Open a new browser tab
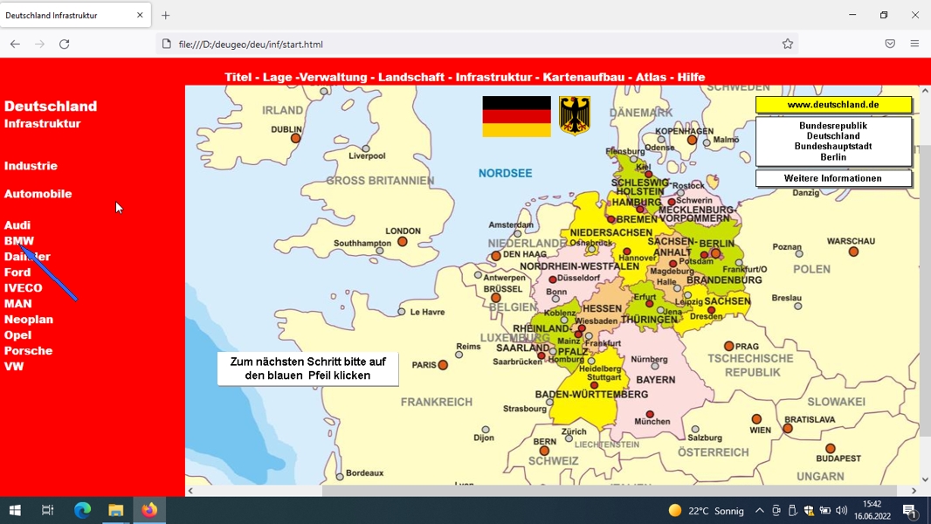This screenshot has height=524, width=931. [166, 16]
